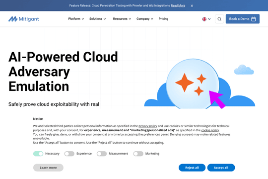Open the cookie policy link
Viewport: 268px width, 179px height.
[x=210, y=130]
